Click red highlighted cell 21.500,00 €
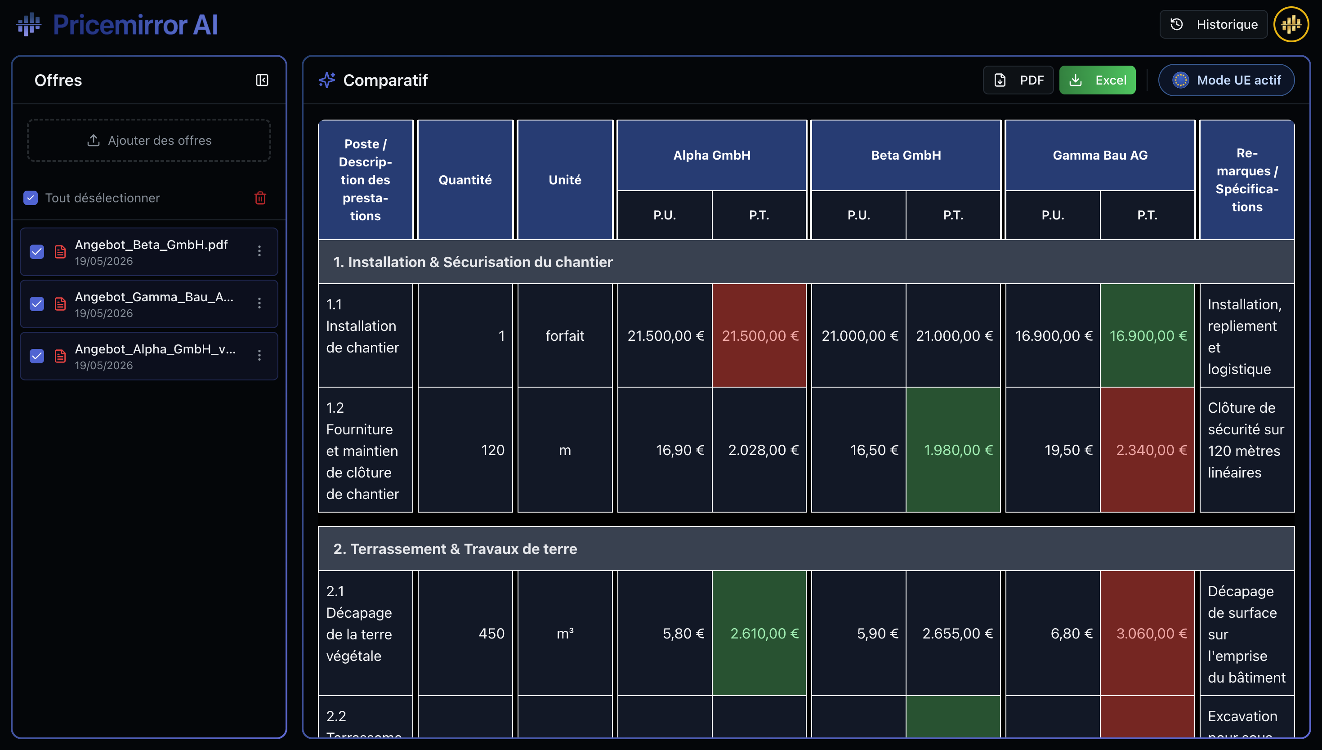The width and height of the screenshot is (1322, 750). point(759,335)
